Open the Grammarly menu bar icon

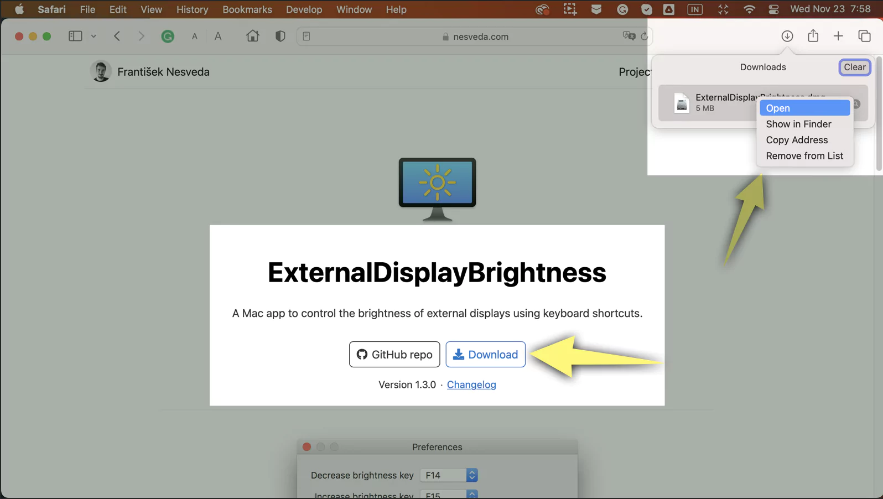point(622,9)
